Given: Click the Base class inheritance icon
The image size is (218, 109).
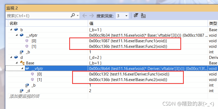Looking at the screenshot, I should pyautogui.click(x=22, y=63).
